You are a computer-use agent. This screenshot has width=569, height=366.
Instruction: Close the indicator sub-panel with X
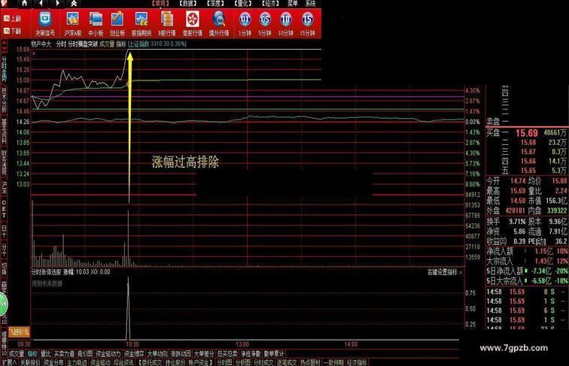click(x=461, y=272)
